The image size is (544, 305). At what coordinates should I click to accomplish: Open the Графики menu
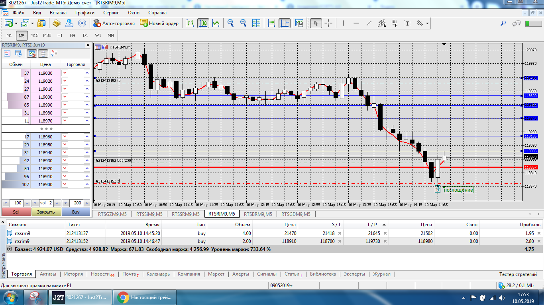click(84, 13)
